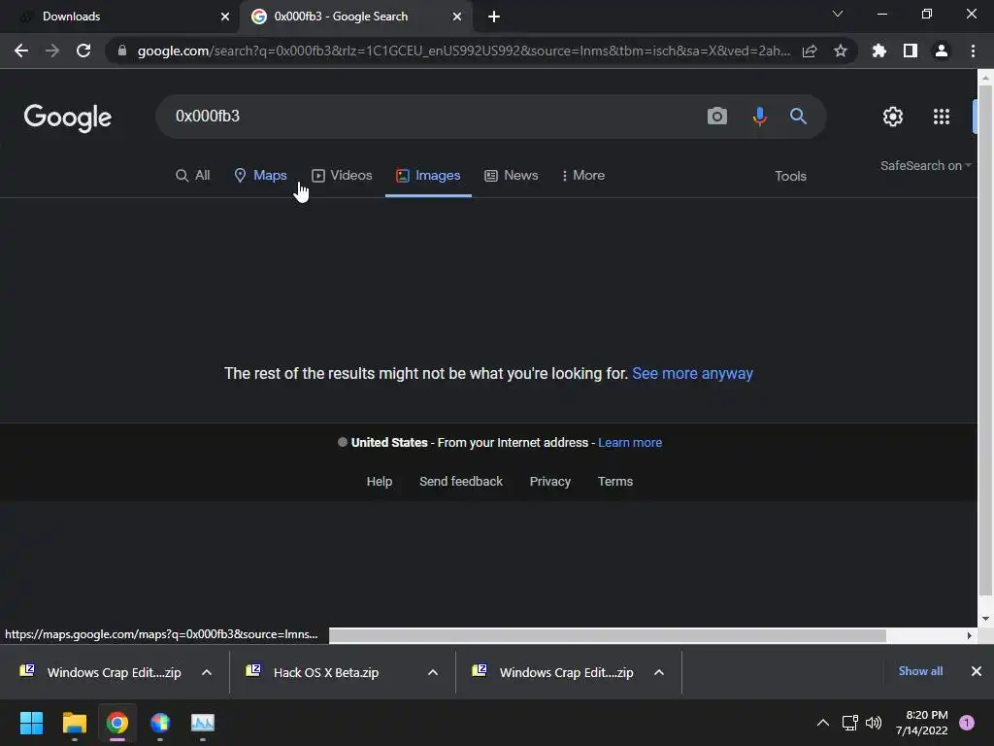Expand options for Hack OS X Beta.zip
The height and width of the screenshot is (746, 994).
tap(433, 672)
